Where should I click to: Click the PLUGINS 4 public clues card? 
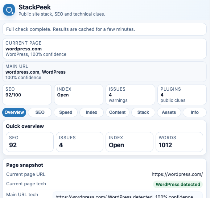(x=182, y=95)
